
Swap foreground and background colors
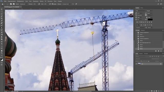point(2,57)
